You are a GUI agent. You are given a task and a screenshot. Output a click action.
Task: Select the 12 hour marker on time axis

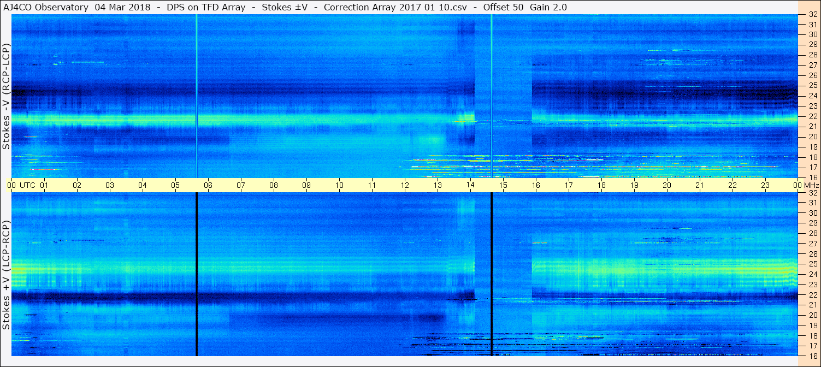405,185
